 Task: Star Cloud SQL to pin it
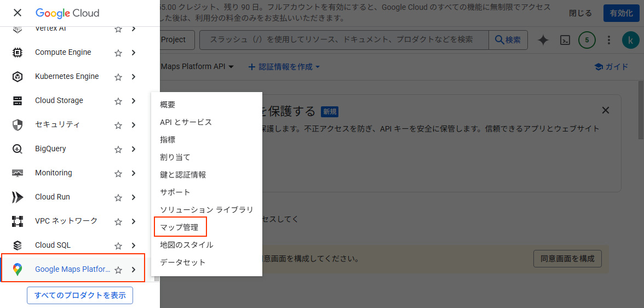click(118, 246)
